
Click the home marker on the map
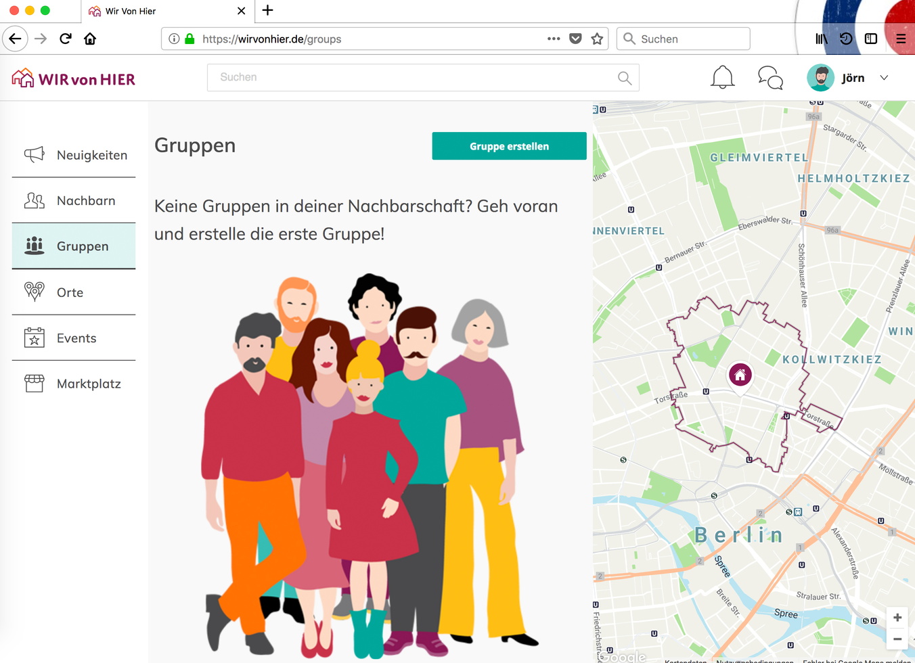[x=740, y=375]
